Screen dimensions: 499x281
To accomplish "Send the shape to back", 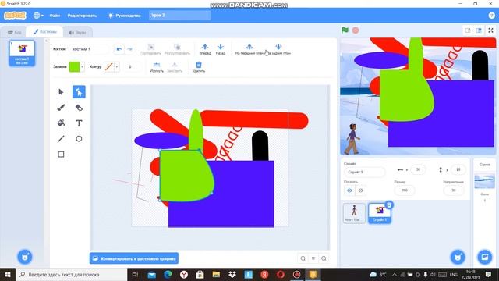I will tap(278, 49).
